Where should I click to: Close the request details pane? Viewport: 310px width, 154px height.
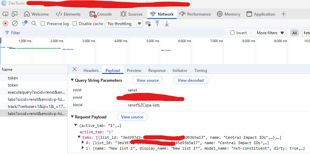[75, 69]
